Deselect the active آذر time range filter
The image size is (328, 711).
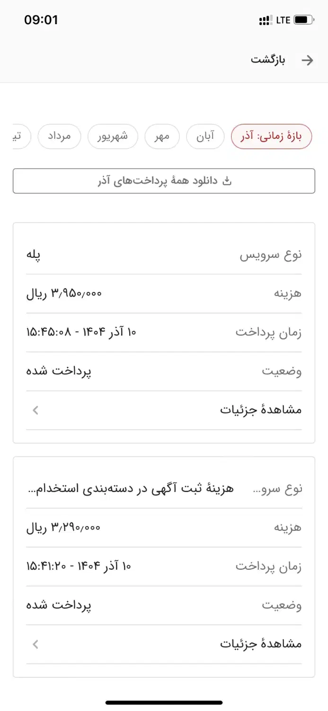coord(271,136)
